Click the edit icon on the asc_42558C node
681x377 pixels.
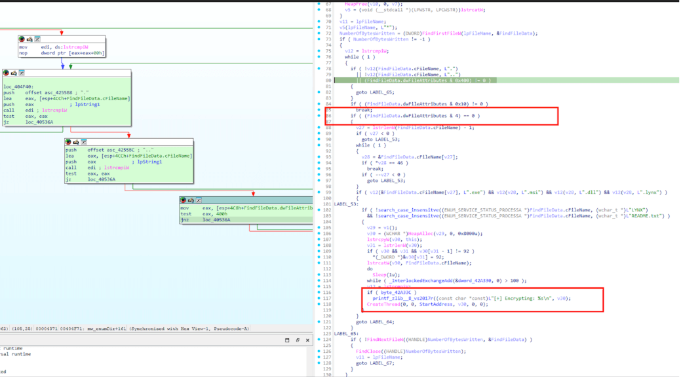coord(76,142)
